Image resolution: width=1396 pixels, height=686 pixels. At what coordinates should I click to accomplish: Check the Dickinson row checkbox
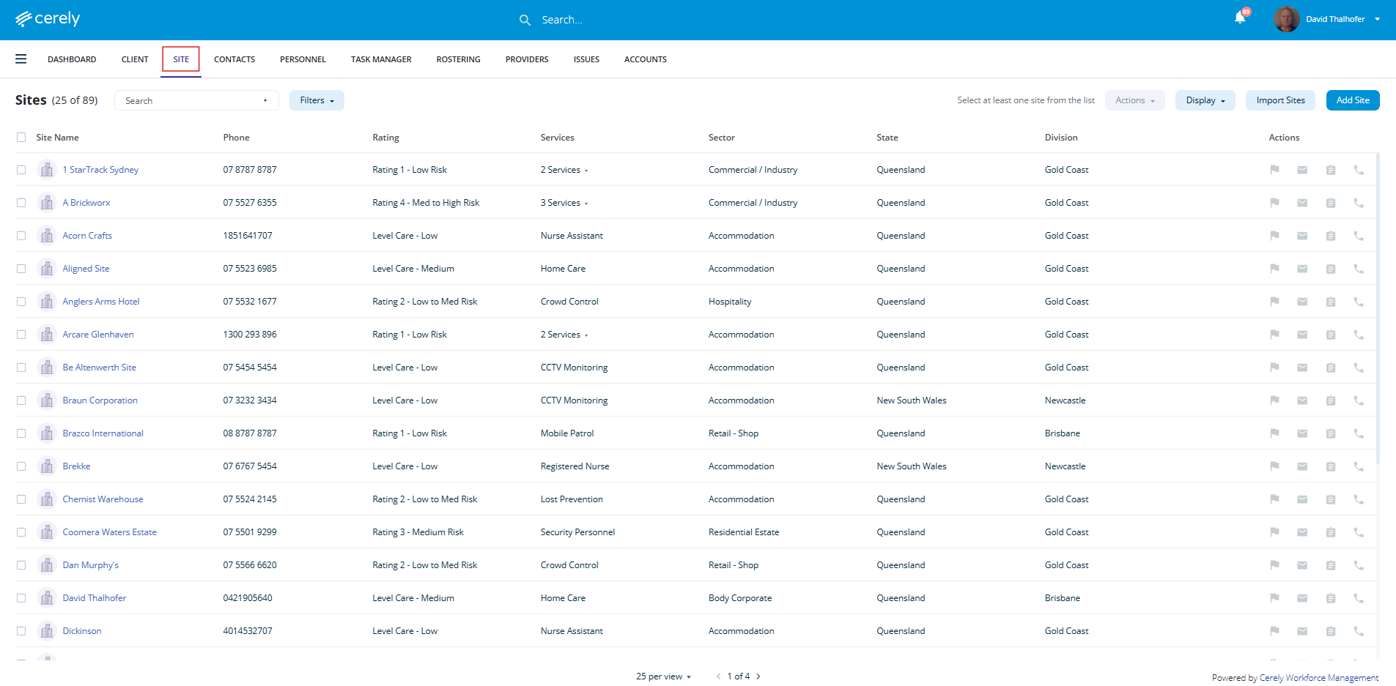click(21, 631)
